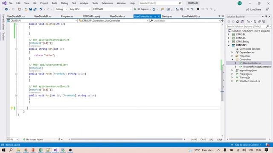Open the Debug configuration dropdown
Screen dimensions: 273x153
pos(61,9)
